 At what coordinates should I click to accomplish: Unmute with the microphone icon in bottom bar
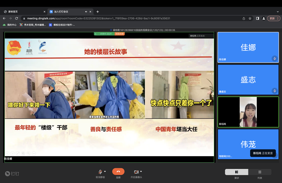(x=100, y=172)
